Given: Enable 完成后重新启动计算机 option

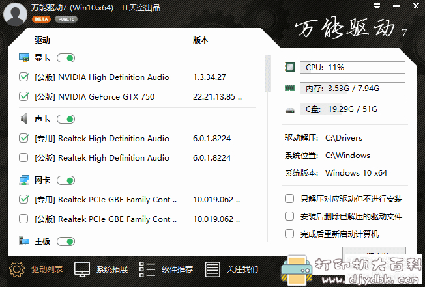Looking at the screenshot, I should click(289, 234).
